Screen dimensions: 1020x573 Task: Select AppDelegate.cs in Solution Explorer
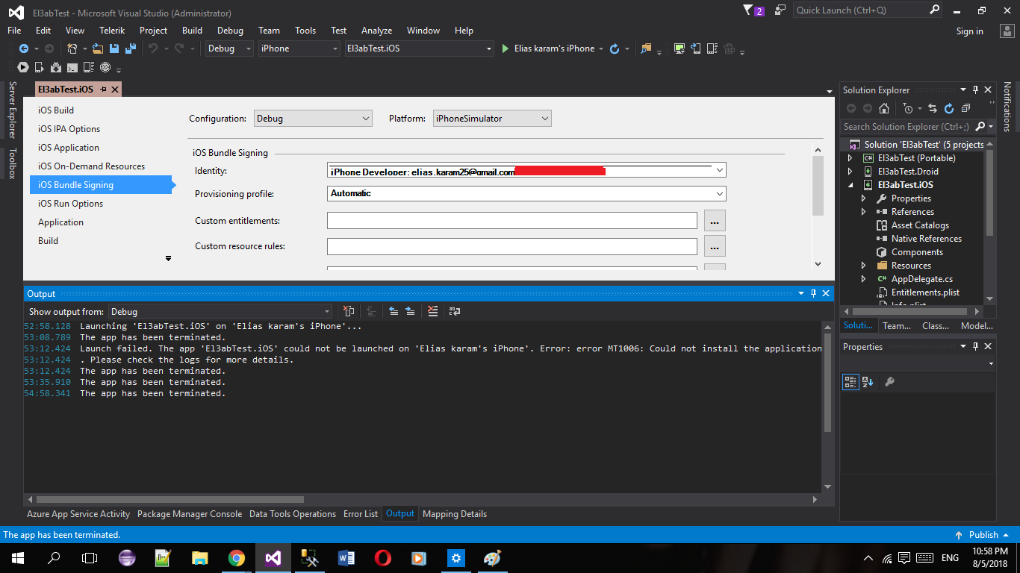pyautogui.click(x=921, y=279)
